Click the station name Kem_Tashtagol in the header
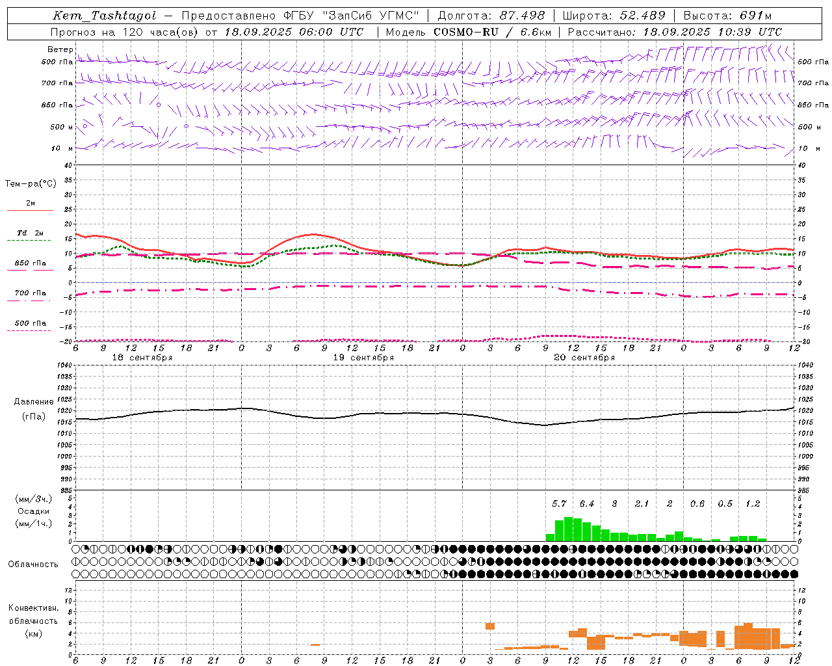The height and width of the screenshot is (666, 832). point(104,16)
